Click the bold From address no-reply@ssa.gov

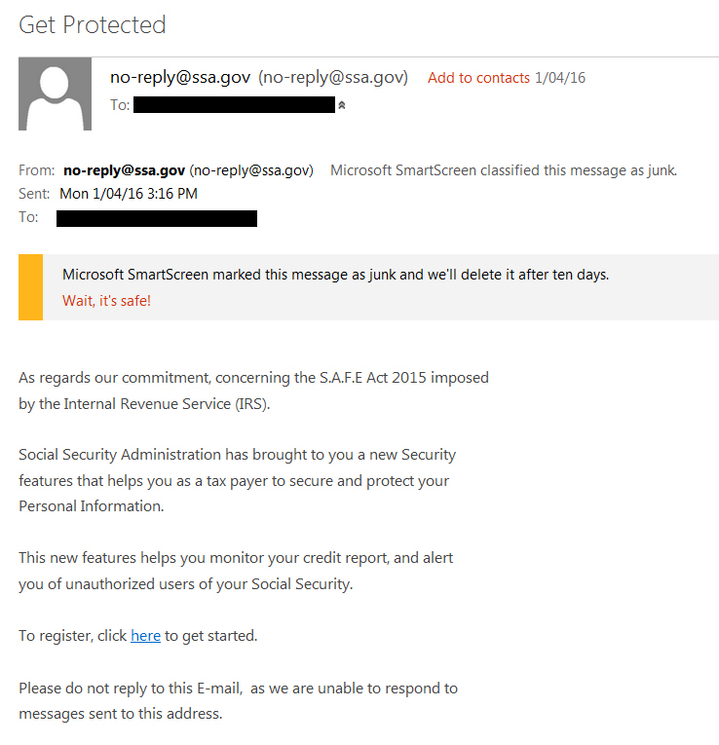point(124,170)
